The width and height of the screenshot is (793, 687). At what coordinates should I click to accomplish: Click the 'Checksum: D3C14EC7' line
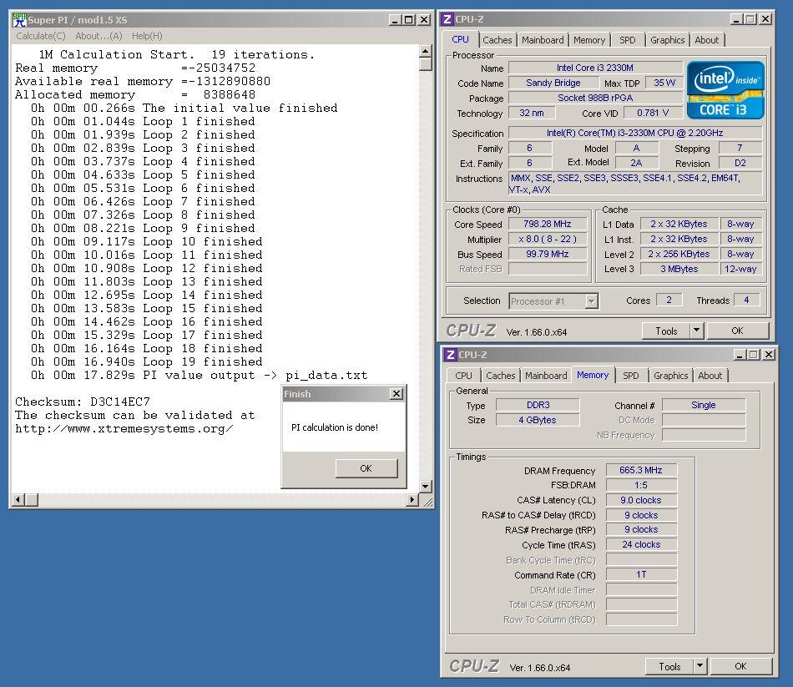tap(83, 402)
